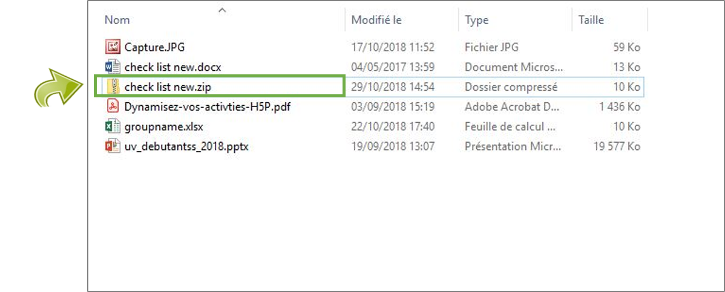Click the Dossier compressé type text
The width and height of the screenshot is (725, 292).
click(x=511, y=87)
